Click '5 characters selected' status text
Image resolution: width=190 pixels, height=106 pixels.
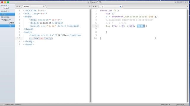[13, 105]
